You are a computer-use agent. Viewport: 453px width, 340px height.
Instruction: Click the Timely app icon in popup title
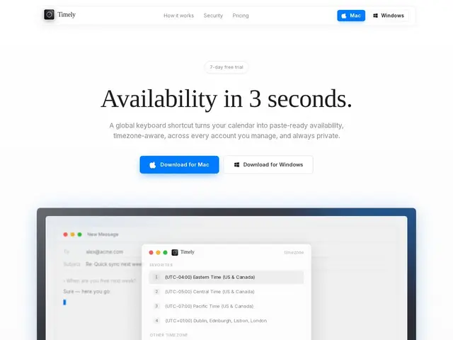(x=175, y=252)
